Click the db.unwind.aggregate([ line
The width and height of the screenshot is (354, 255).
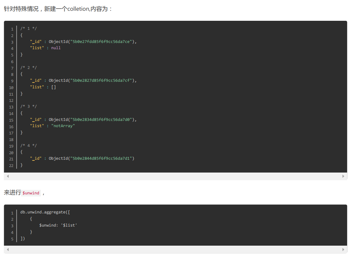pyautogui.click(x=45, y=212)
